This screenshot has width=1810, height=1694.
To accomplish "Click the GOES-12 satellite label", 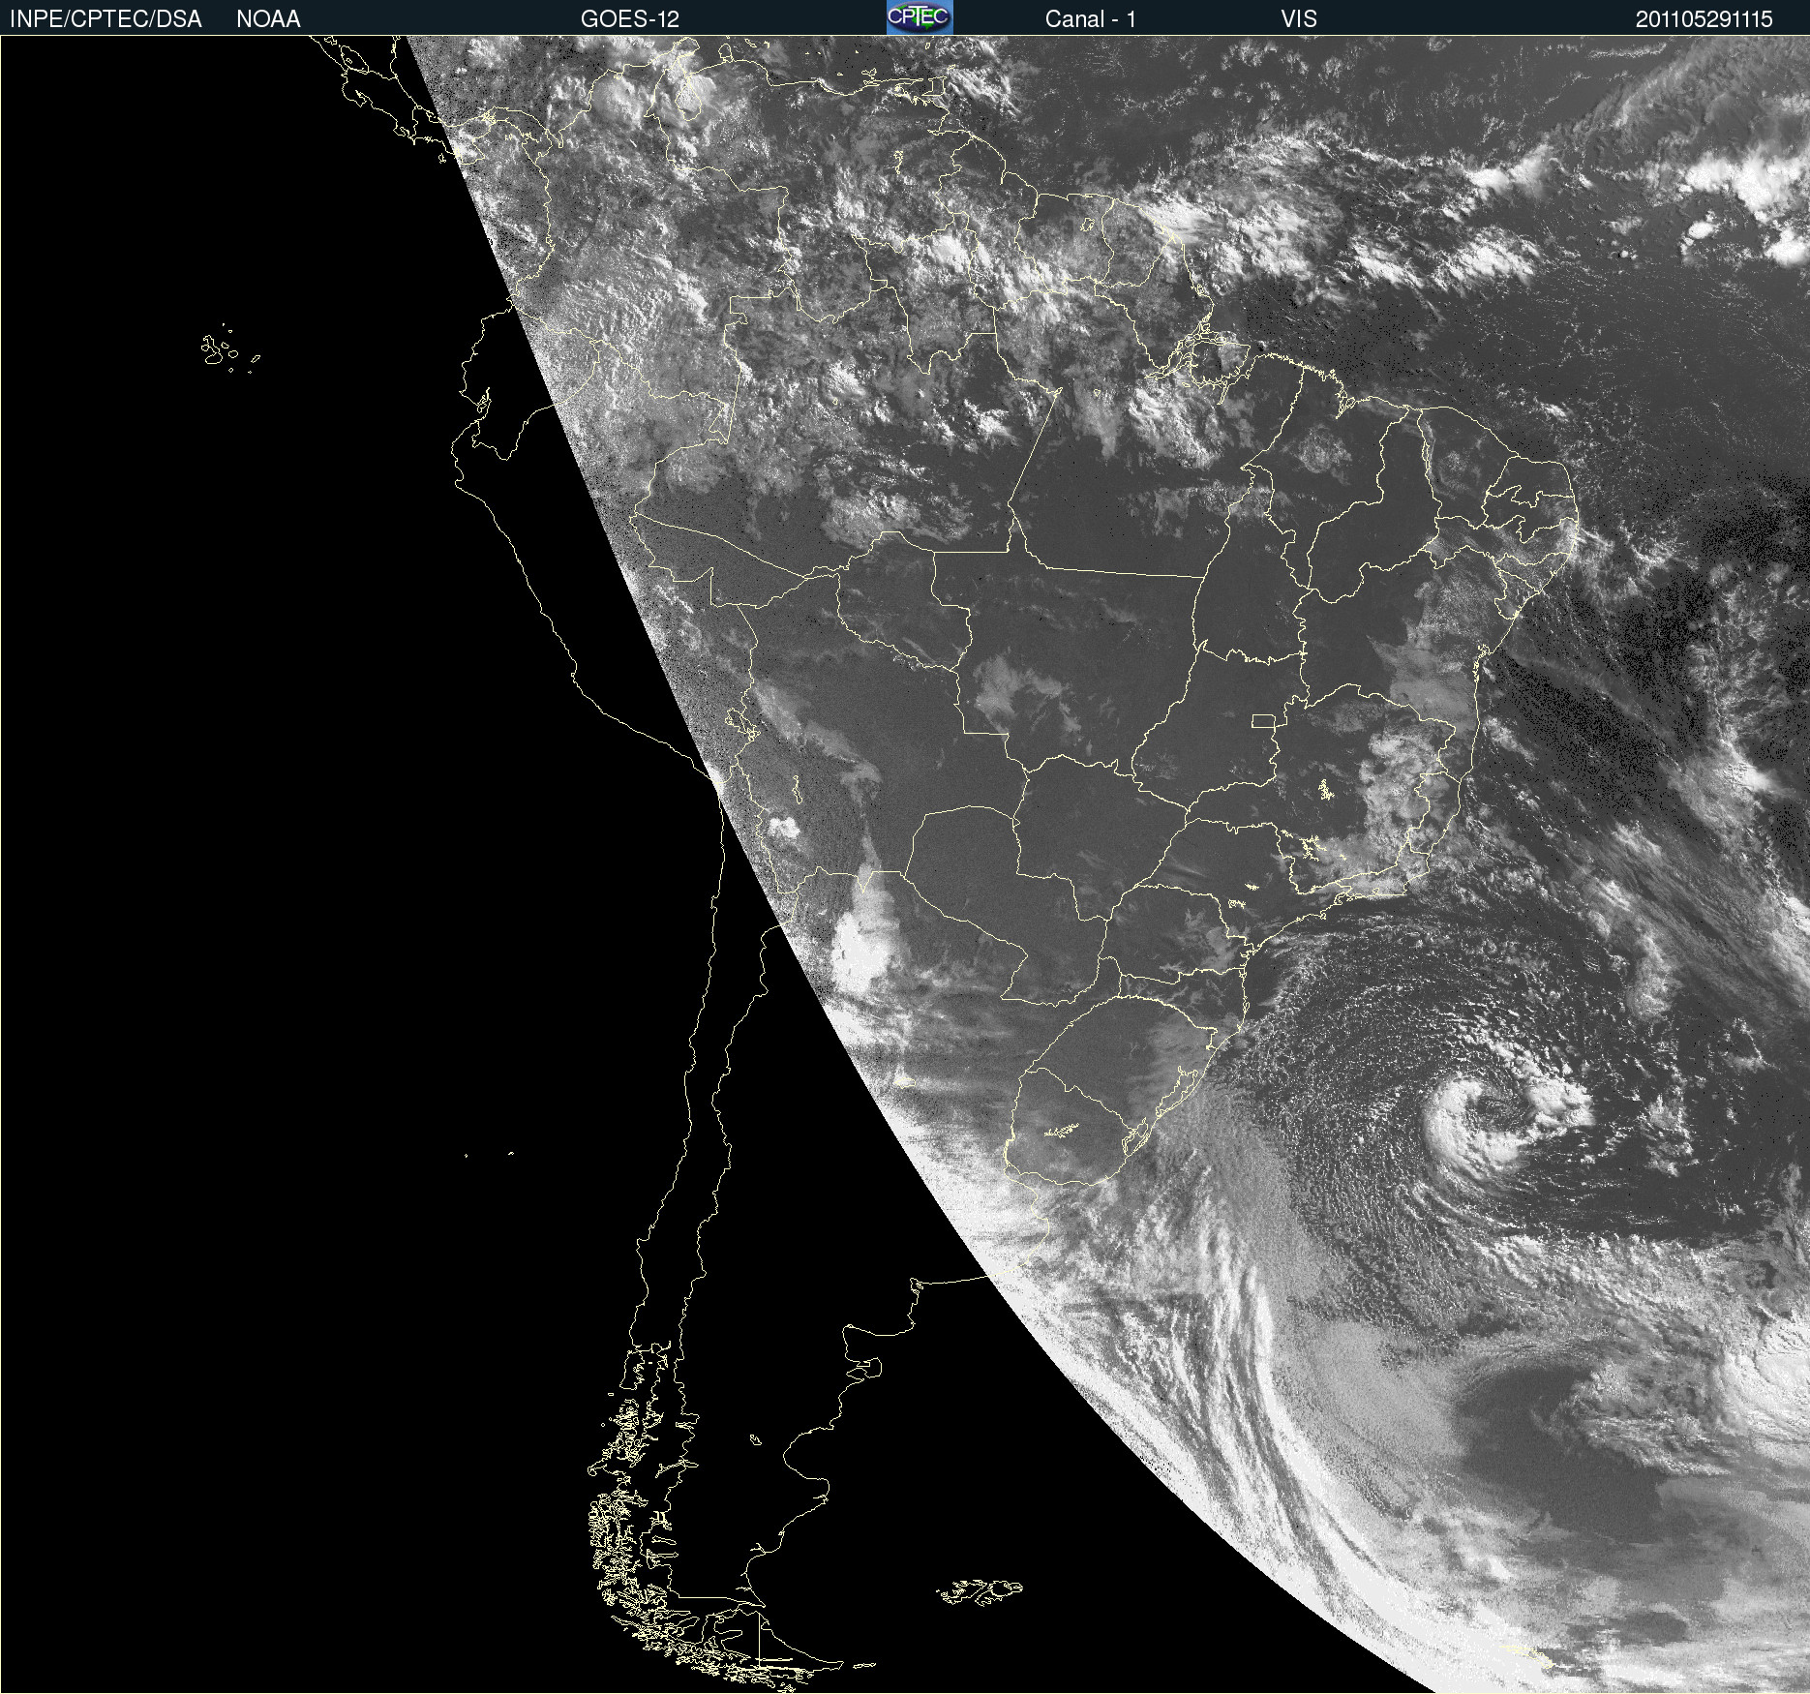I will (x=630, y=19).
